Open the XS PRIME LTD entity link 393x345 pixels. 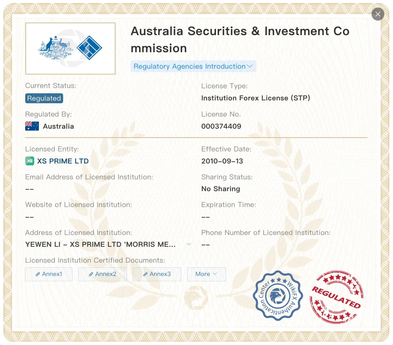(63, 161)
